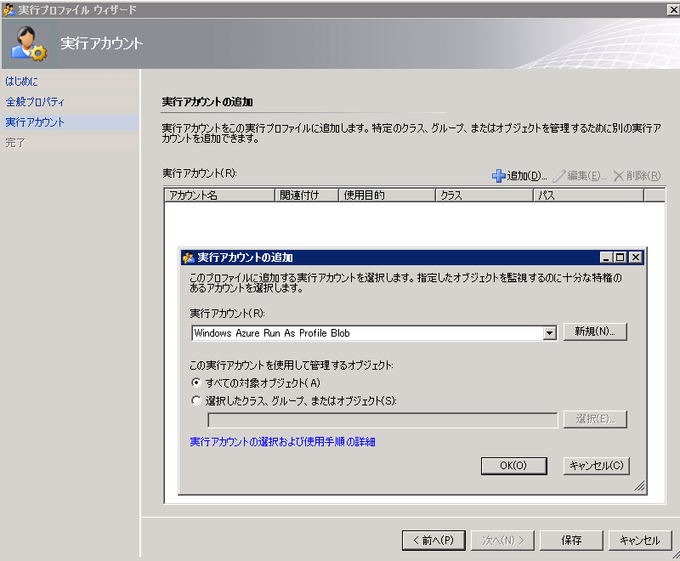Select すべての対象オブジェクト(A) radio button
The image size is (680, 561).
click(x=196, y=382)
